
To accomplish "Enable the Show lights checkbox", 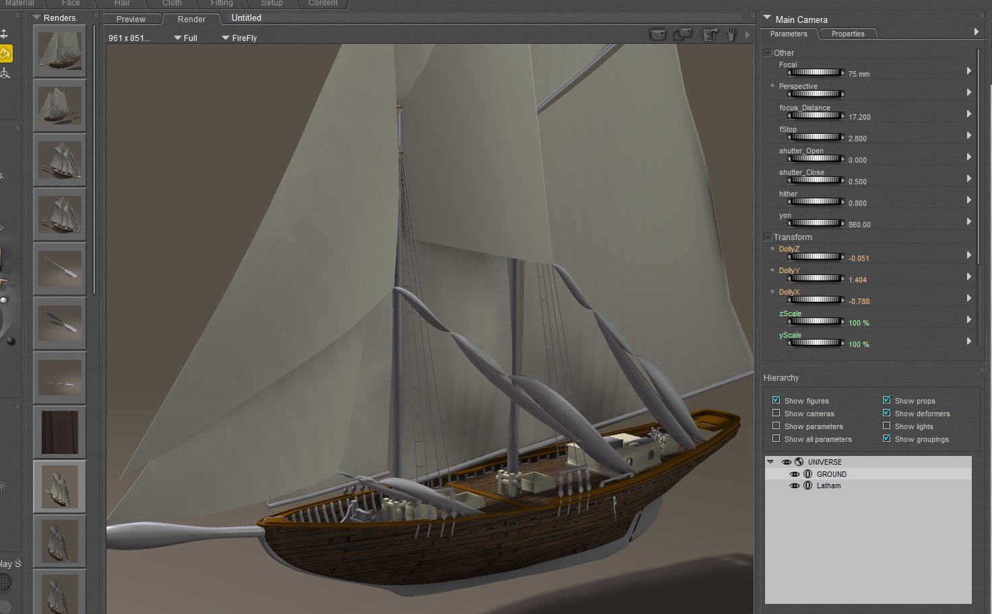I will click(x=887, y=426).
